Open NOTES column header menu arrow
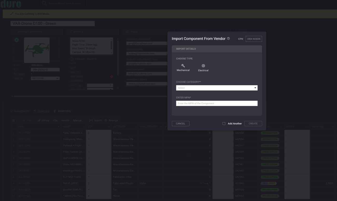 pos(308,127)
